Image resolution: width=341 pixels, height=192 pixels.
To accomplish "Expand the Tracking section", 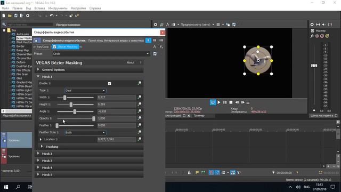I will [x=42, y=147].
